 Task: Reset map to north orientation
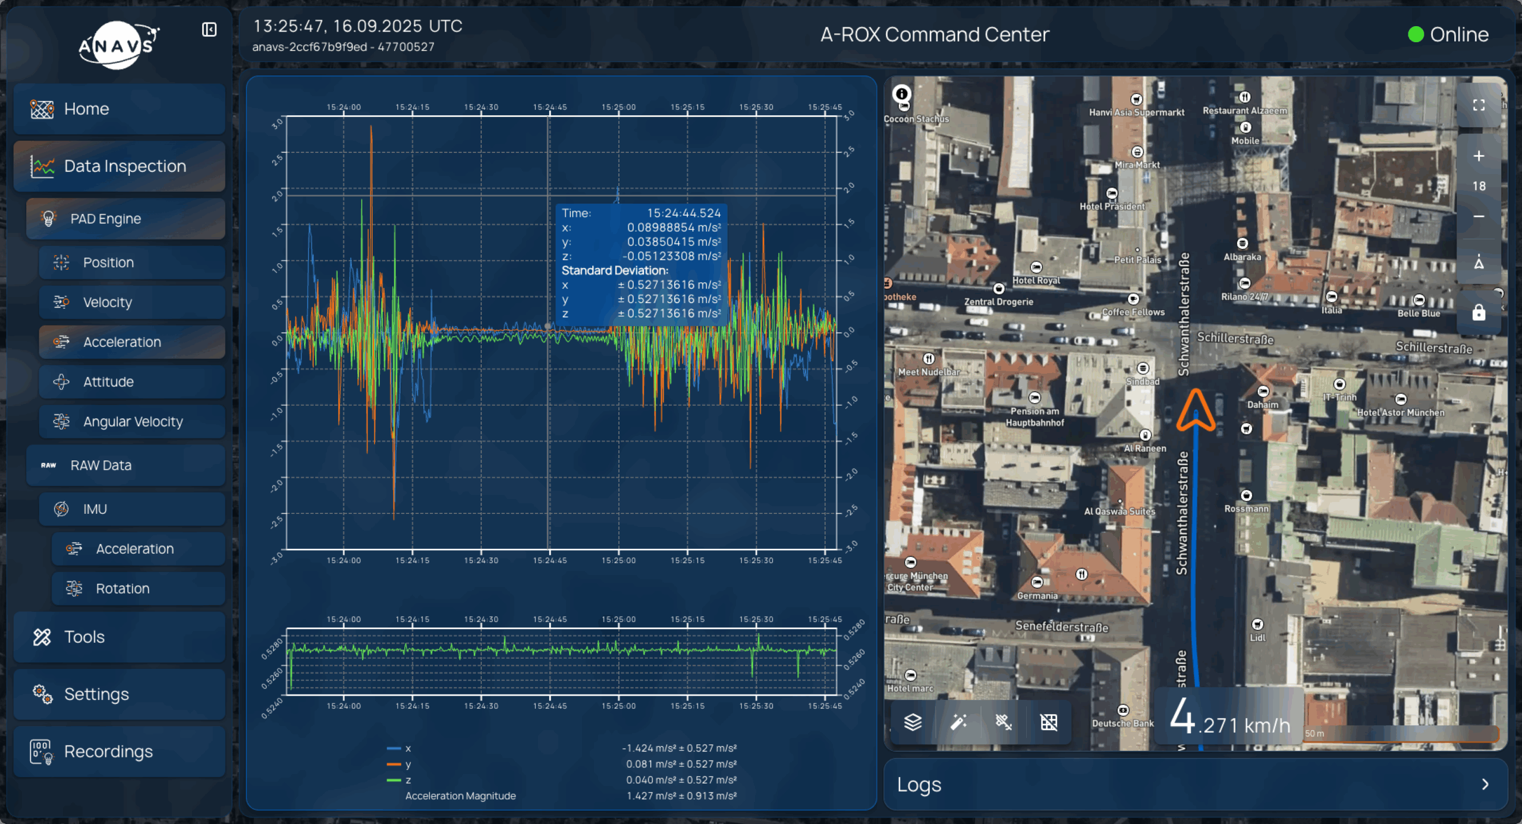[1479, 262]
